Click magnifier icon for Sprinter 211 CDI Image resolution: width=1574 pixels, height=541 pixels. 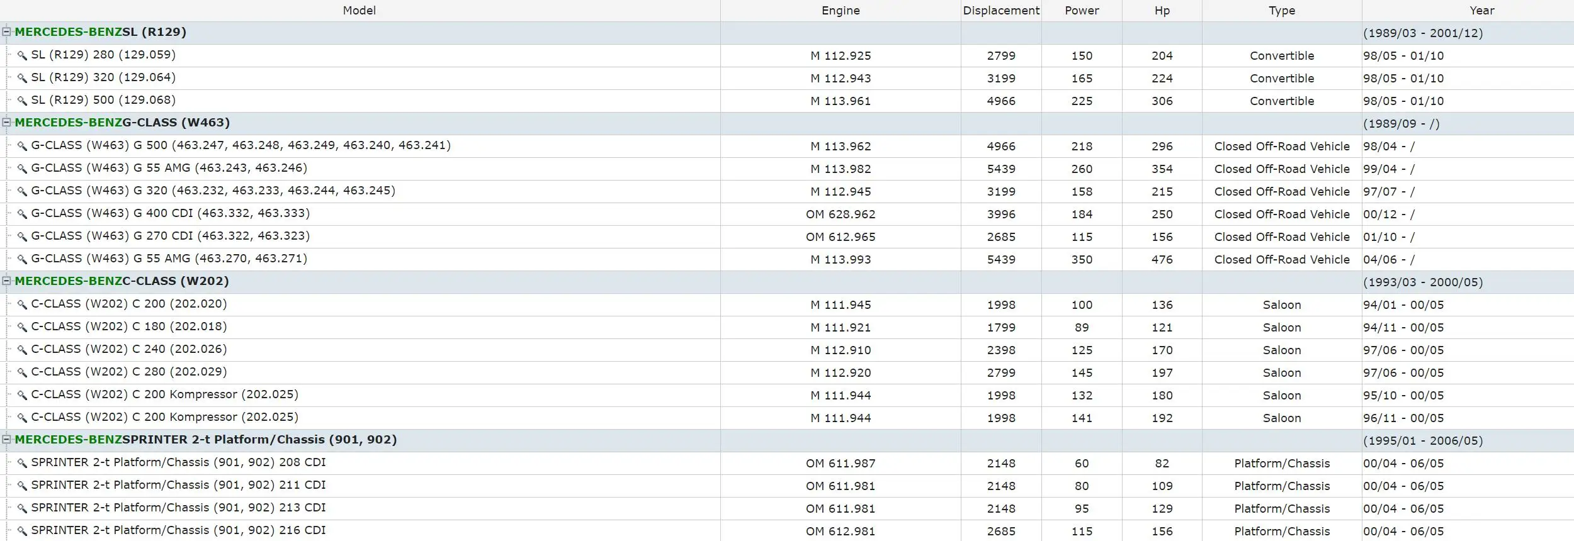coord(22,486)
